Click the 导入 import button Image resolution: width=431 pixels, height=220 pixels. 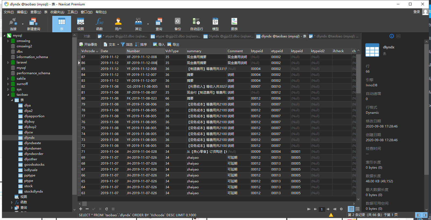click(x=159, y=45)
